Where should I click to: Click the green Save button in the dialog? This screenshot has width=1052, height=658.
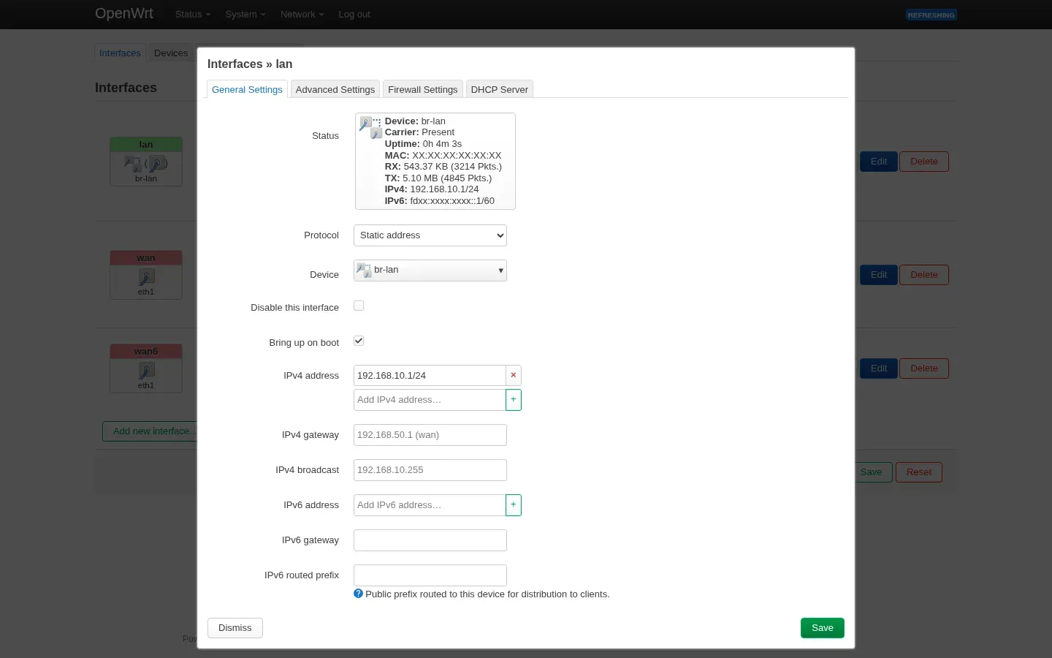(x=823, y=628)
